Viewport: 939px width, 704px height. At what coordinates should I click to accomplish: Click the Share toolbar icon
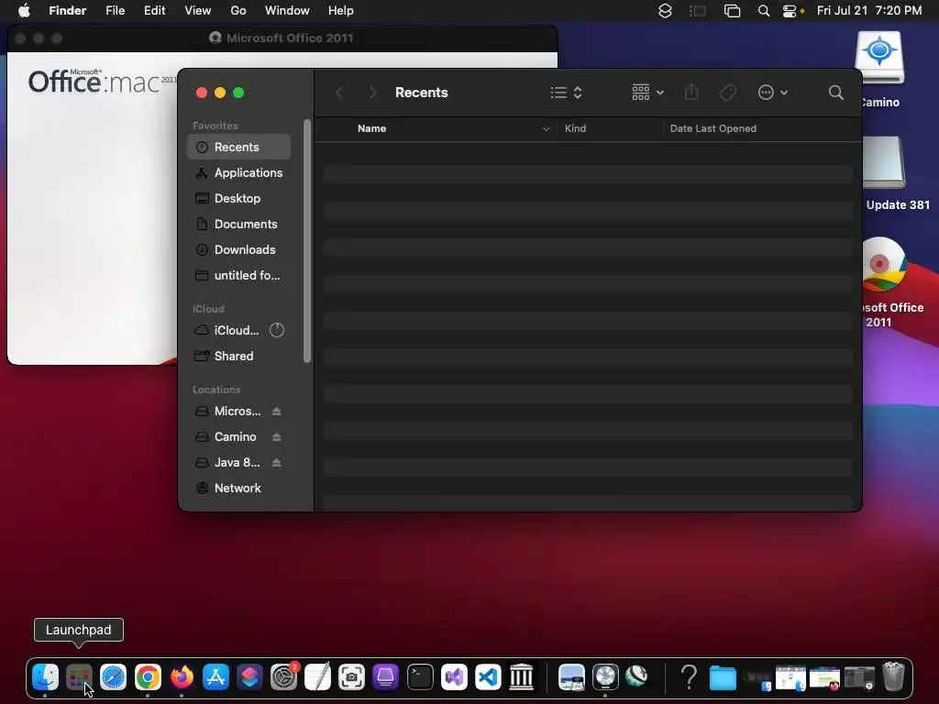point(691,93)
